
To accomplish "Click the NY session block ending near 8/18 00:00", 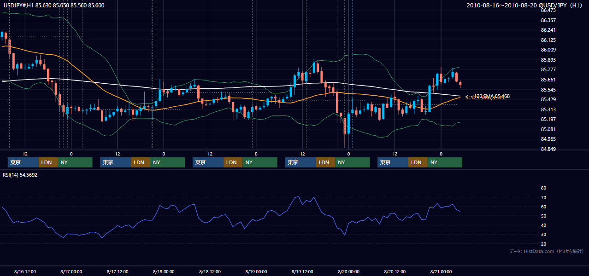I will [x=167, y=162].
